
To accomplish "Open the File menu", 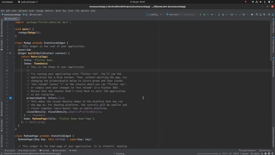I will click(x=3, y=11).
